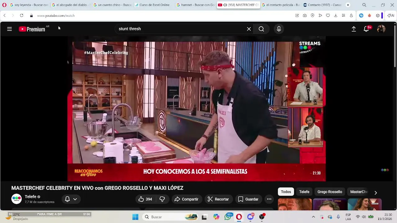
Task: Select the Grego Rossello filter chip
Action: point(330,192)
